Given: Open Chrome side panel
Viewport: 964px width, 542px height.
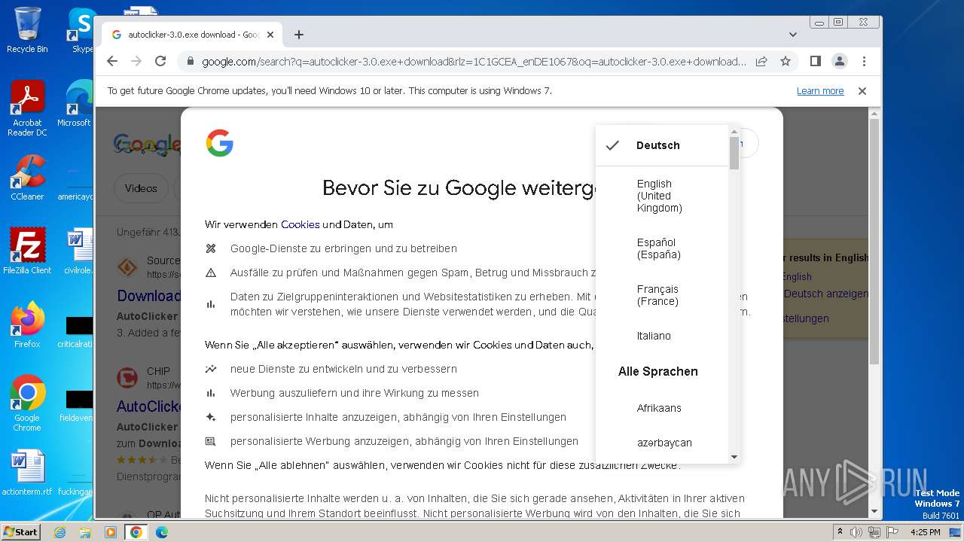Looking at the screenshot, I should click(815, 61).
